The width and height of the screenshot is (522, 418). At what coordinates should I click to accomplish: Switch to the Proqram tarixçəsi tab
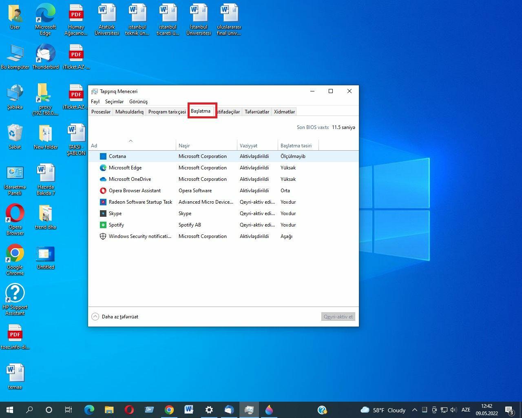167,112
